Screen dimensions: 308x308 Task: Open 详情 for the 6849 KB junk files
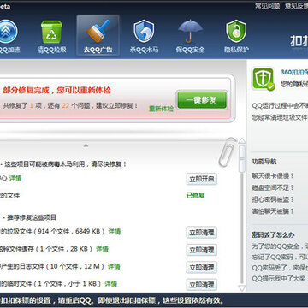pos(115,231)
